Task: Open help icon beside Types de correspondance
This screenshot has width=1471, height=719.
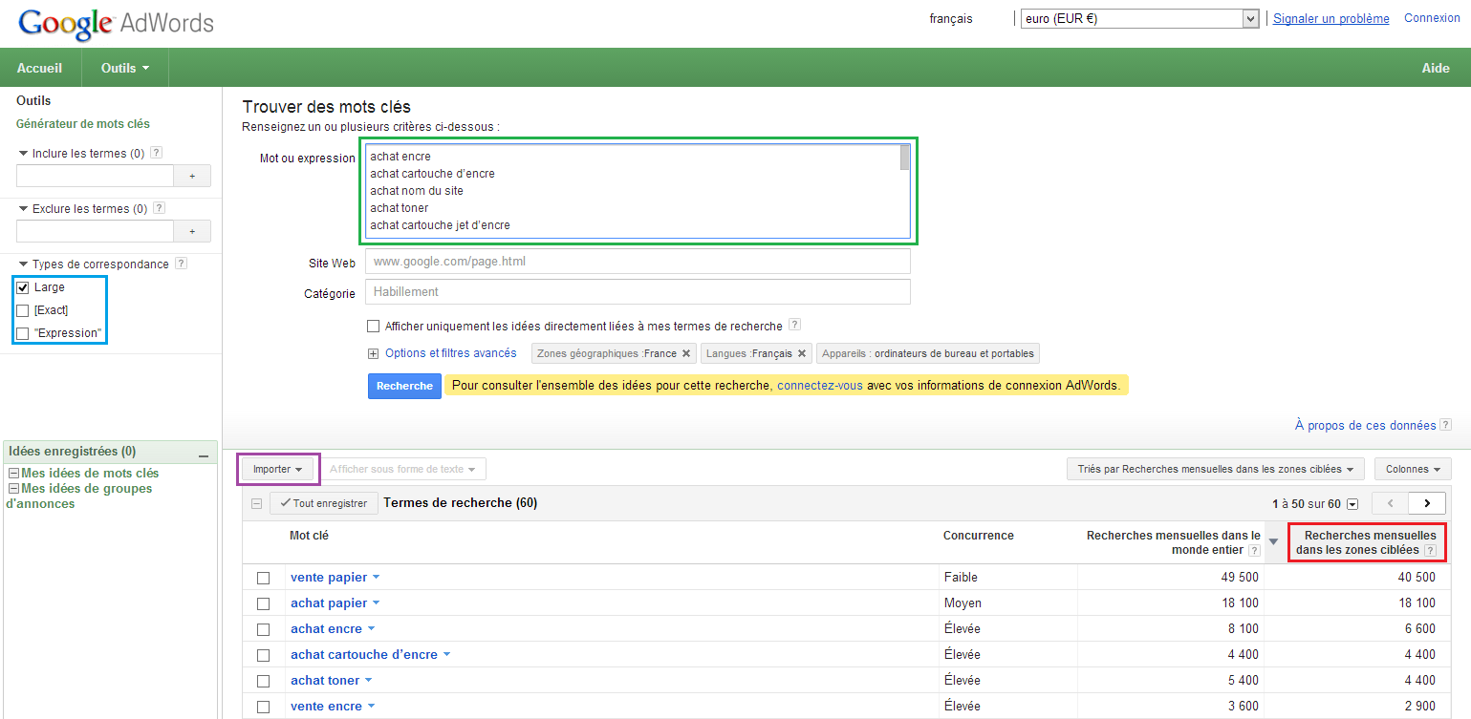Action: (x=181, y=264)
